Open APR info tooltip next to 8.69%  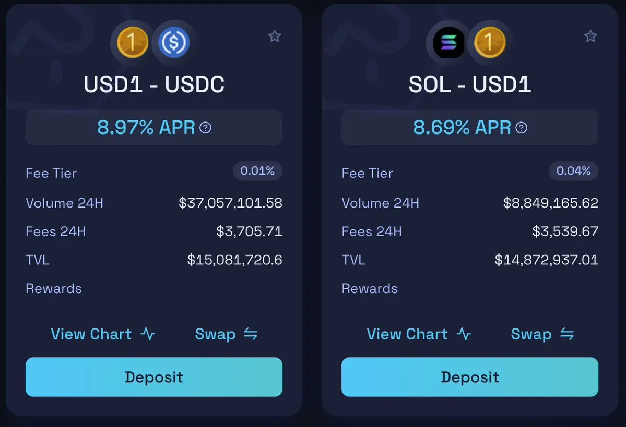(522, 128)
